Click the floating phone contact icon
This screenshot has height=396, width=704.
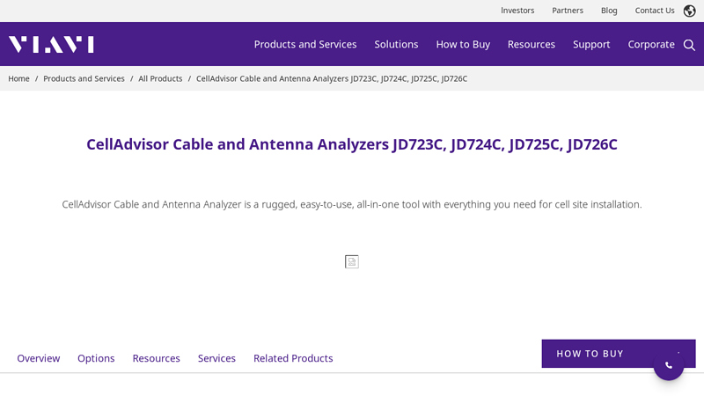coord(669,365)
